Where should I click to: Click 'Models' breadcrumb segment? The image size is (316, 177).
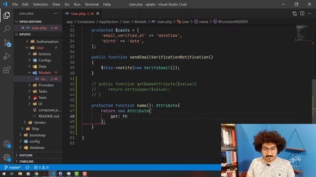click(140, 22)
